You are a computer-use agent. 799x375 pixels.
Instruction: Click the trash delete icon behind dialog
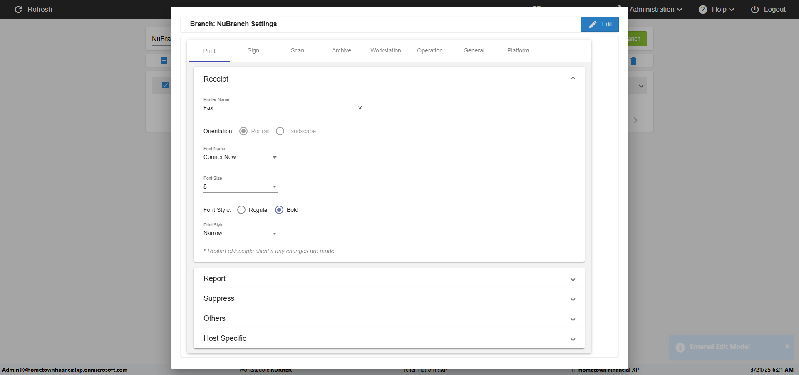tap(633, 61)
